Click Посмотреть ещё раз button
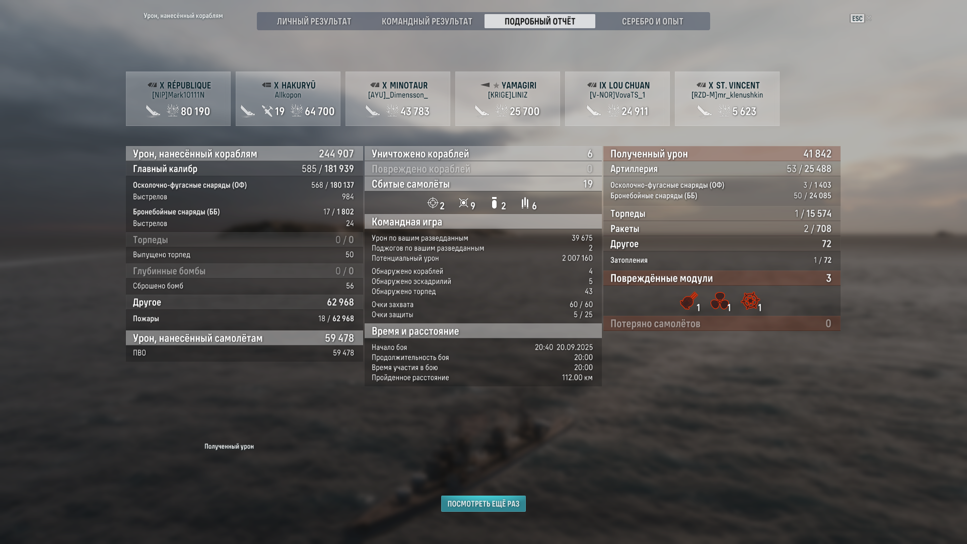The width and height of the screenshot is (967, 544). [x=483, y=504]
